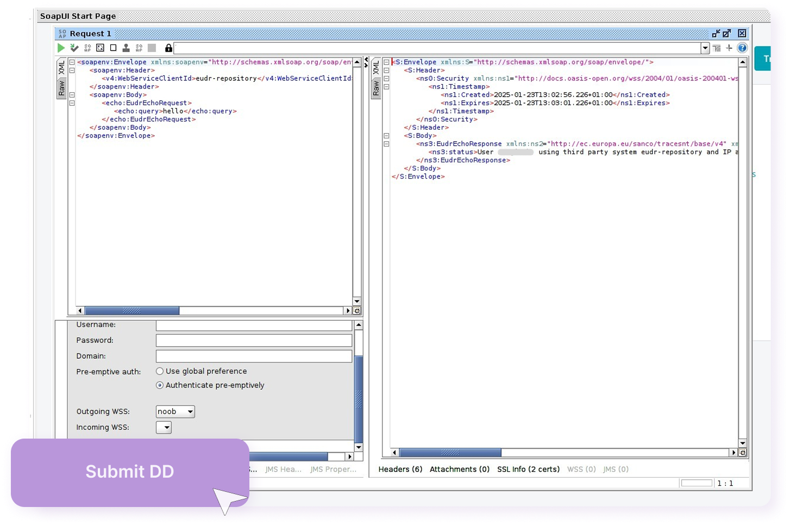Collapse ns0:Security node in response
The height and width of the screenshot is (526, 790).
386,79
